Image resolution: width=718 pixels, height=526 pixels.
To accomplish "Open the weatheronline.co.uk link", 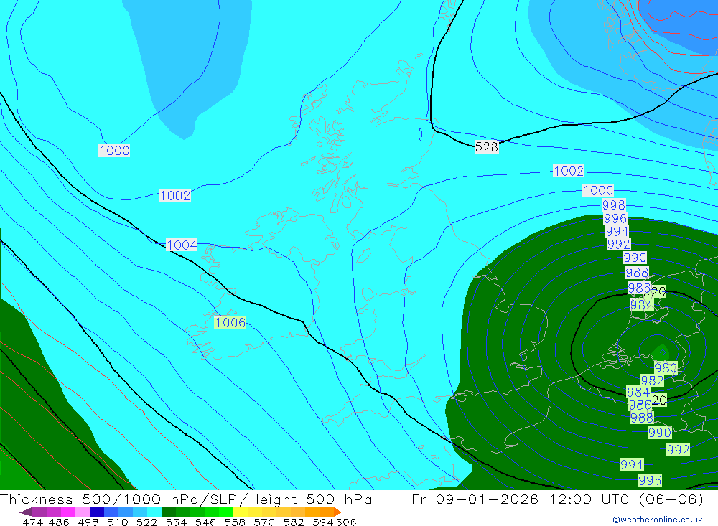I will point(658,520).
